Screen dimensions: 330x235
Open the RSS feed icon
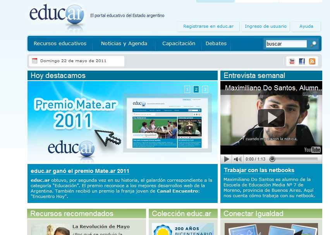coord(312,61)
